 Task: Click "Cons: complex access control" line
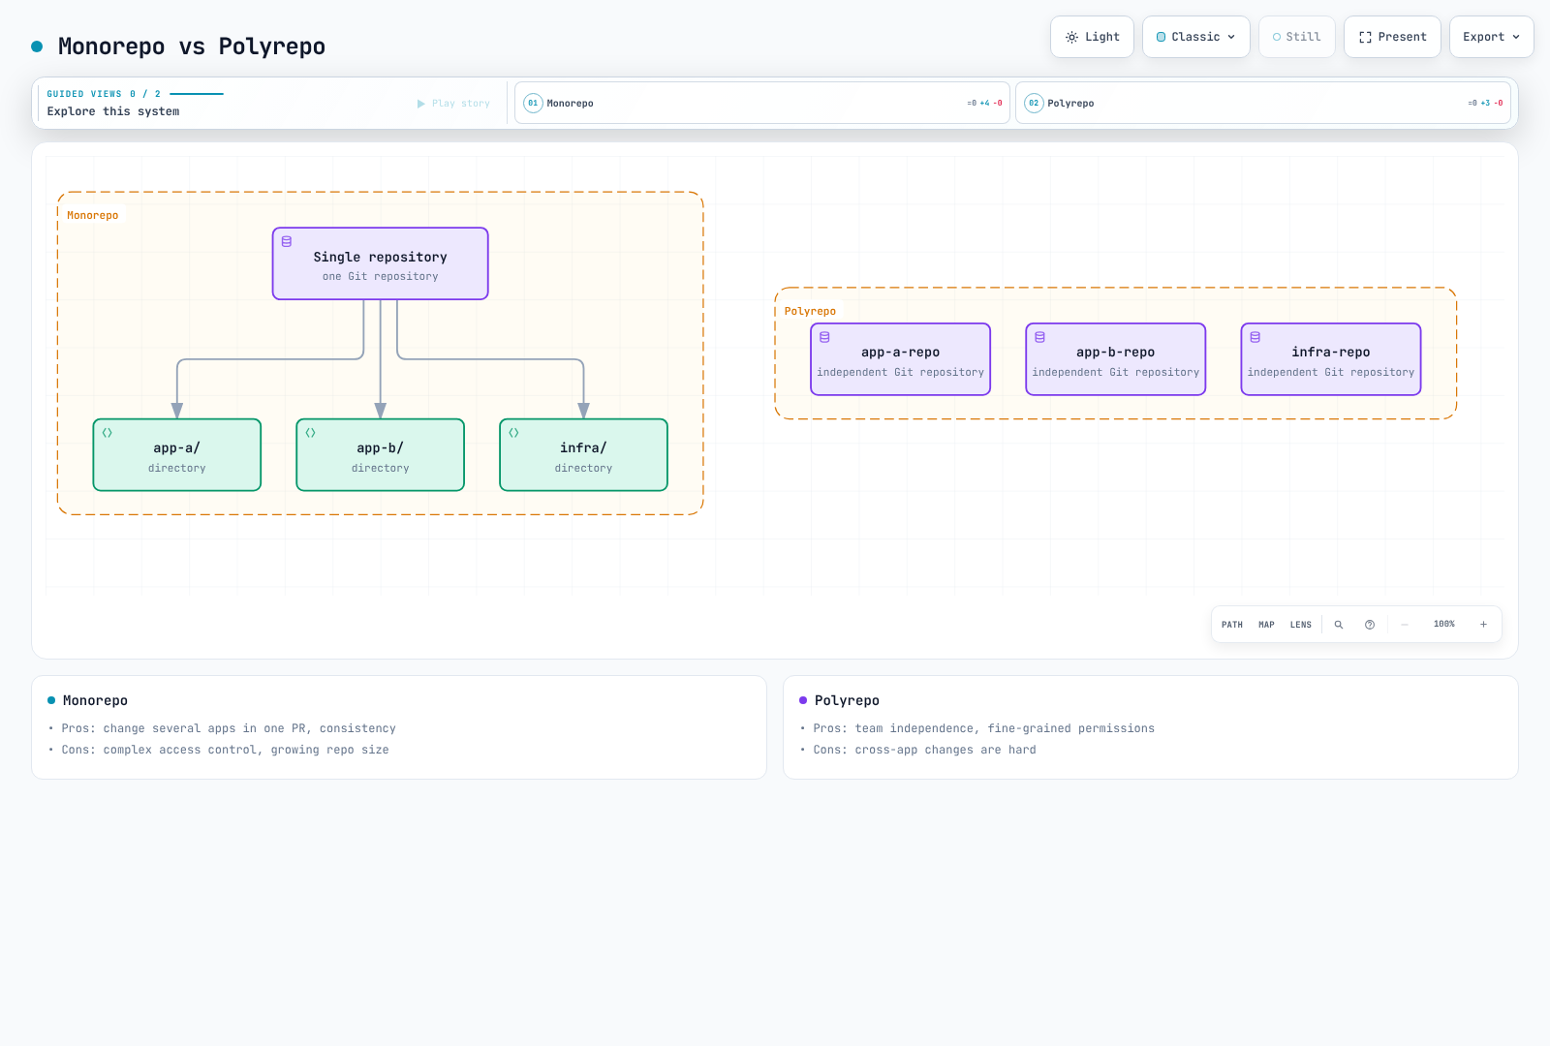(225, 750)
